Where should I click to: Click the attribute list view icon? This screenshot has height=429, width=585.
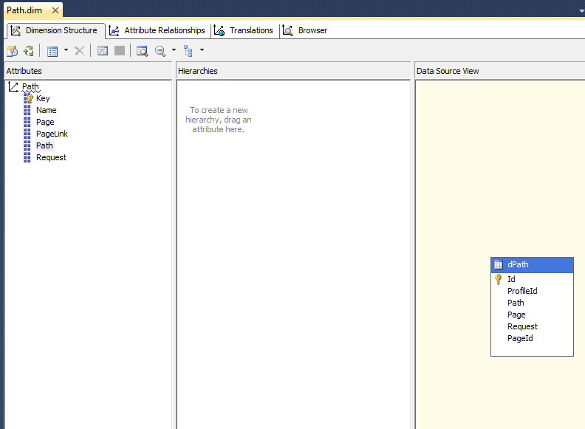(x=52, y=51)
